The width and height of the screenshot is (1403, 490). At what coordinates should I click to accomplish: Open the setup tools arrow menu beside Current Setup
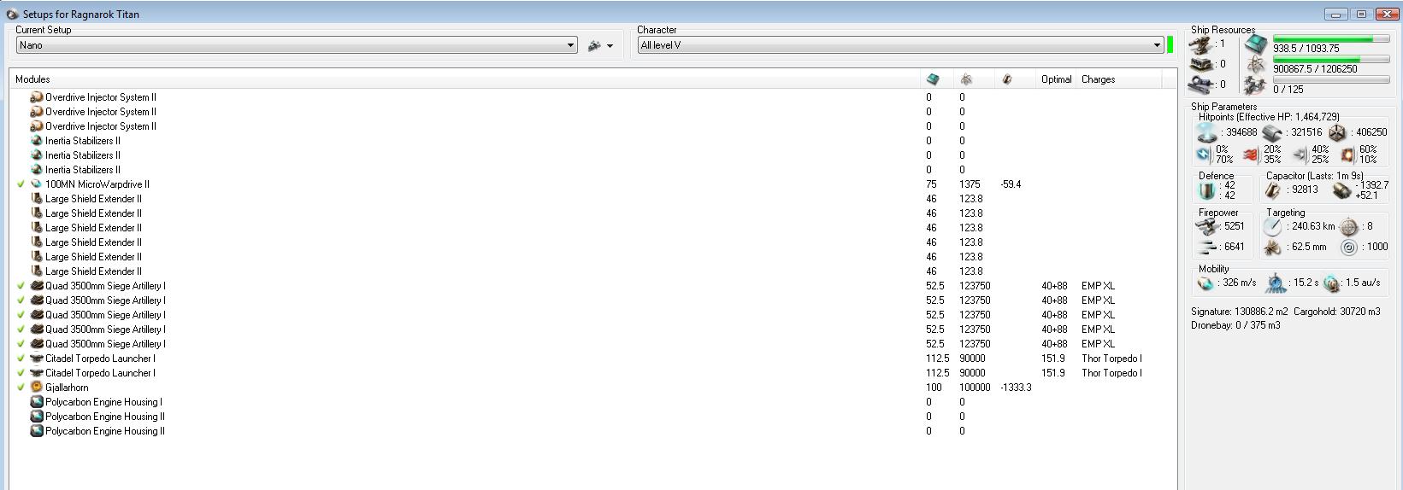610,46
